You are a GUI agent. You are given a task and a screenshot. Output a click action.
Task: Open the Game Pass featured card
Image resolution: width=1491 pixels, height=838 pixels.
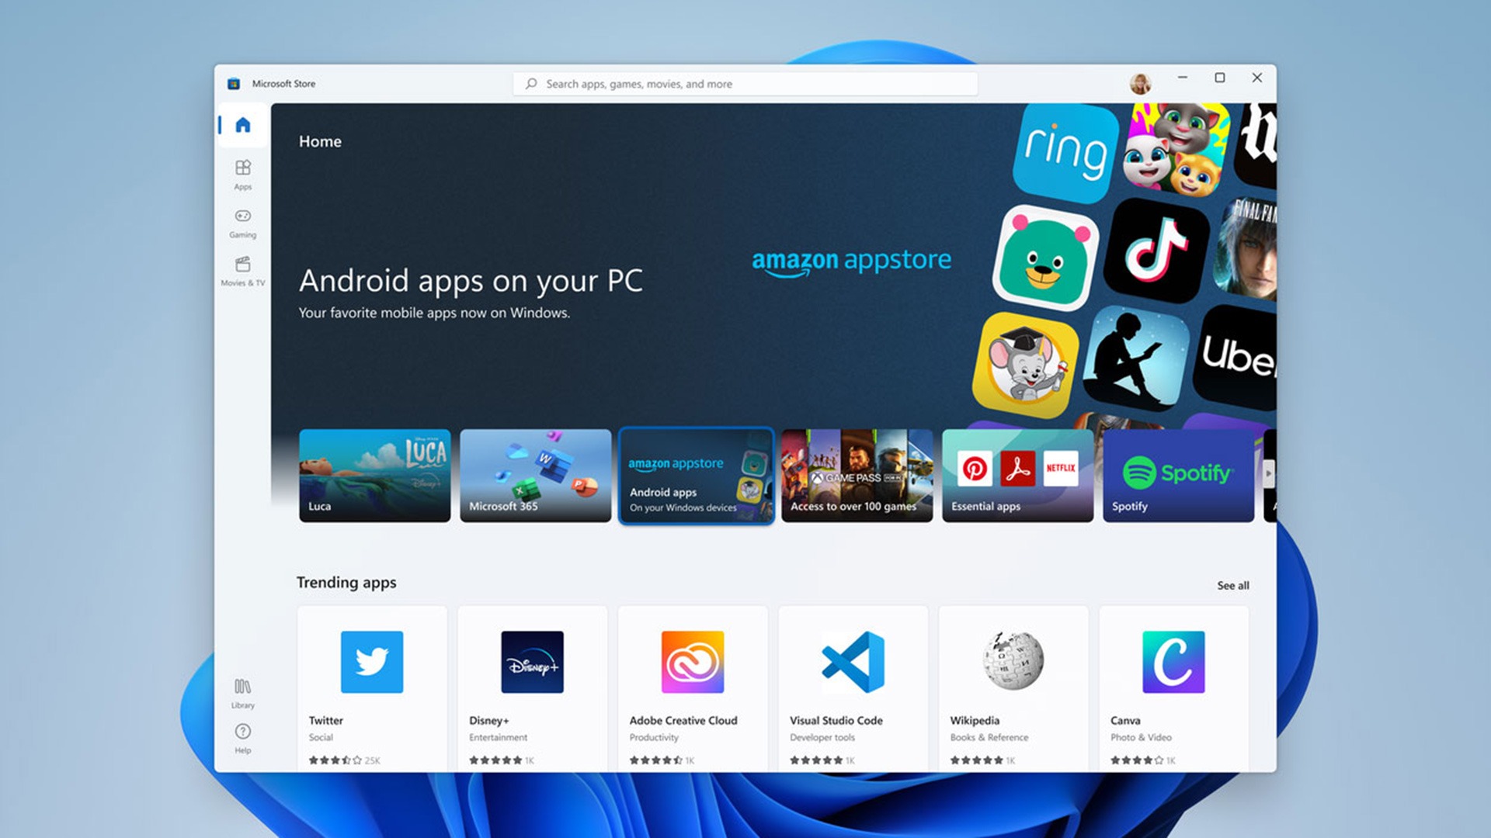point(857,475)
